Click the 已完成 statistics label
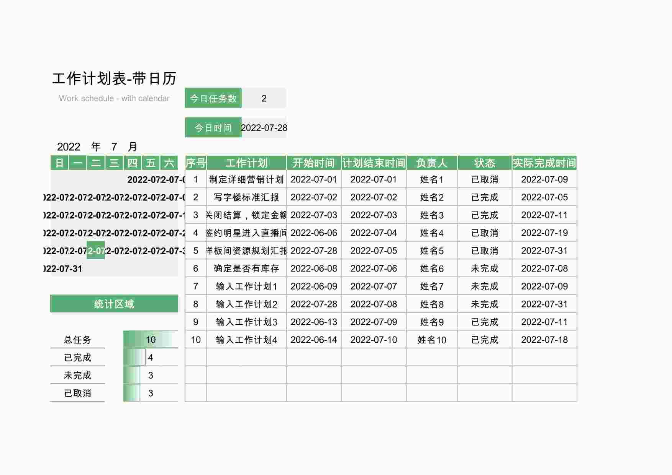The height and width of the screenshot is (475, 672). click(x=77, y=358)
